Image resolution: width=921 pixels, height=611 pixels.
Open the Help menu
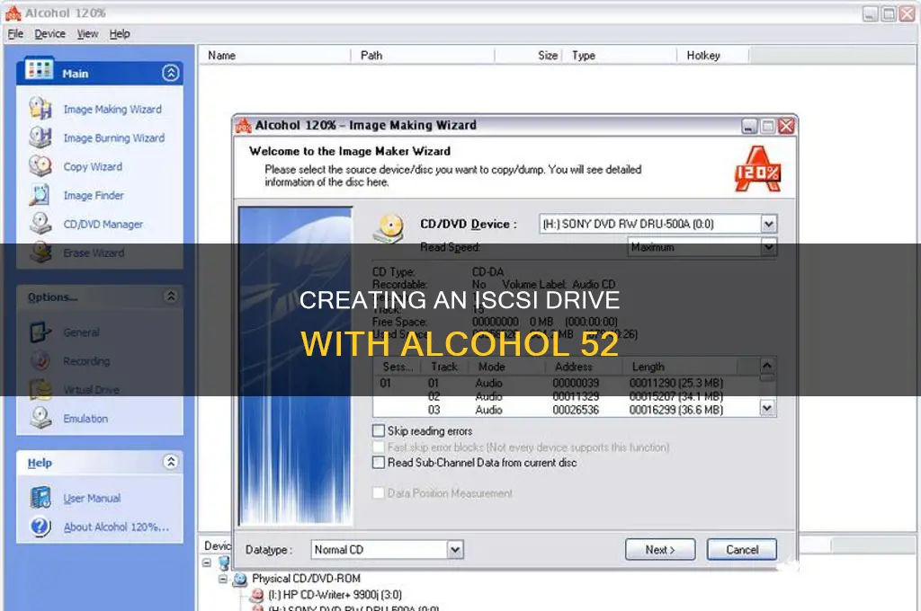click(120, 33)
